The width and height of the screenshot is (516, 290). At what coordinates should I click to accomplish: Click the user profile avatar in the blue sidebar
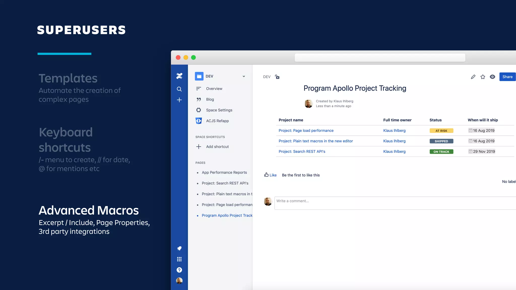(x=179, y=281)
